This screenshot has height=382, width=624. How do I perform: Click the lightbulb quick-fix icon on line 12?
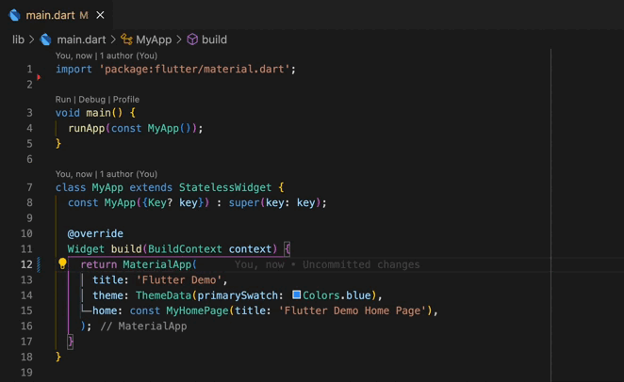[62, 263]
